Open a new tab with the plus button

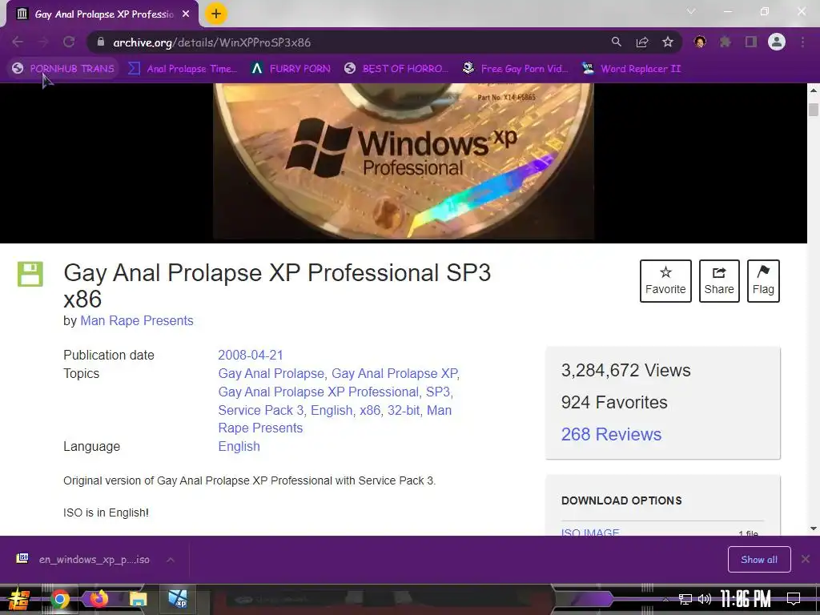coord(216,14)
